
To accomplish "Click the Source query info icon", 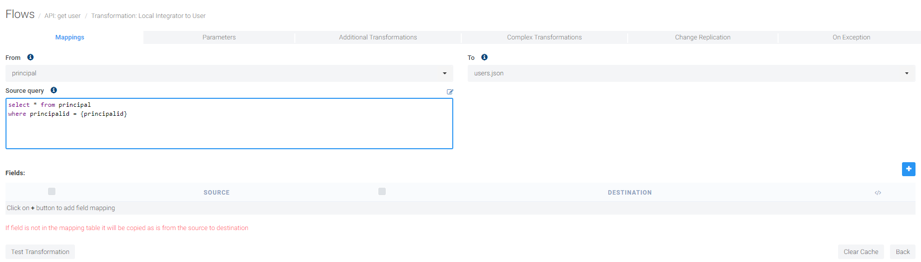I will (53, 90).
